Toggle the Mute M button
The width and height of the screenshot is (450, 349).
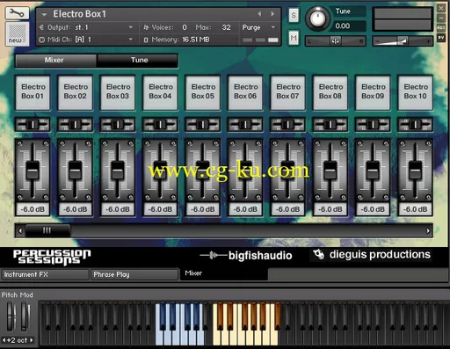point(294,38)
